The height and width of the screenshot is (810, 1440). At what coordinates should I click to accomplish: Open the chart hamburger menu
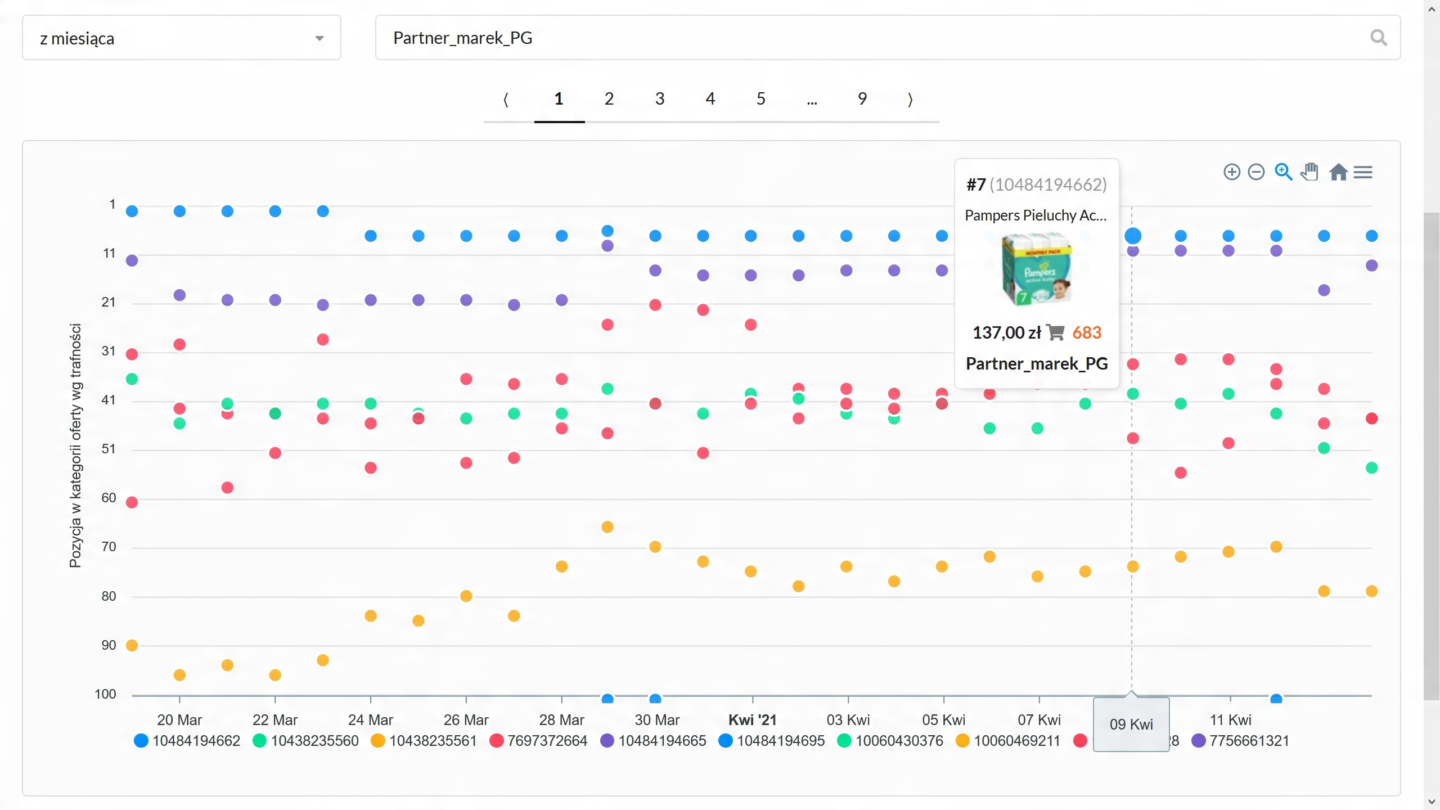coord(1363,172)
